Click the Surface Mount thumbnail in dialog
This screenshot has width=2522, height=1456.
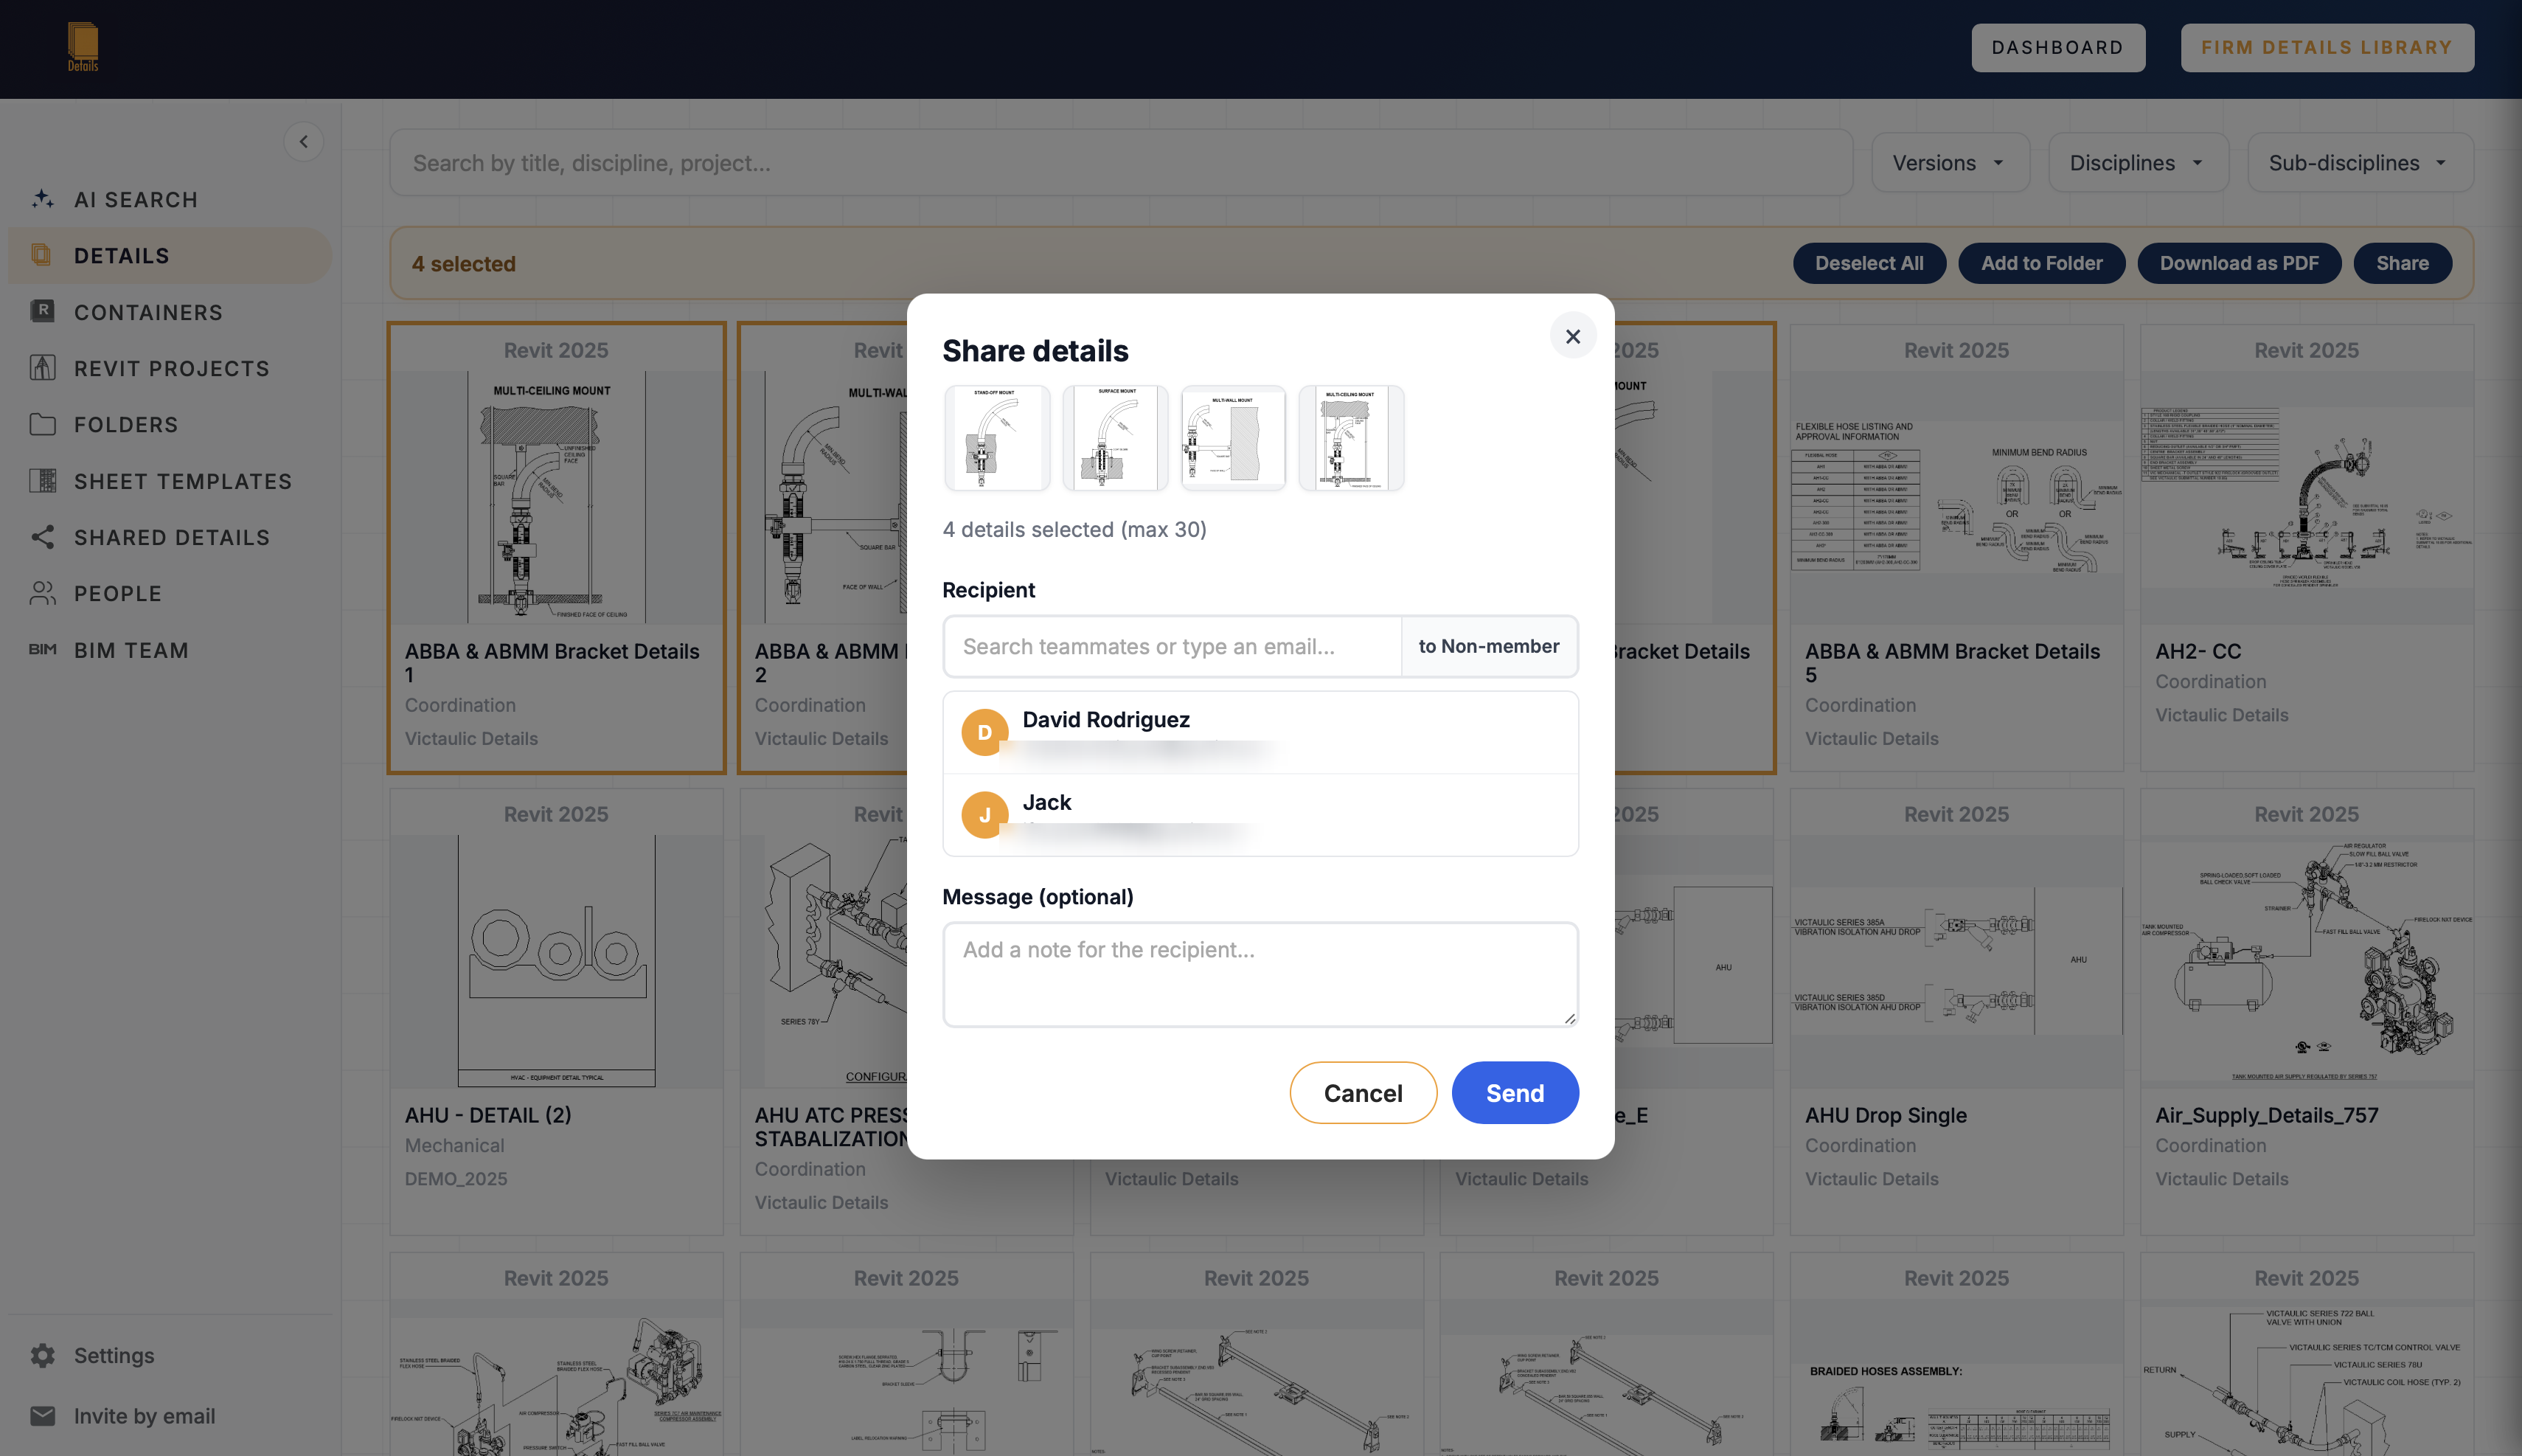point(1114,438)
